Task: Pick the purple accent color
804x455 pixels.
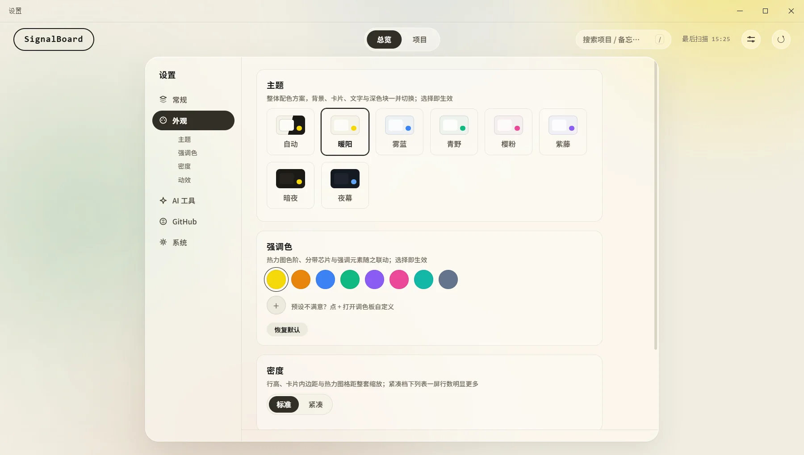Action: (x=375, y=280)
